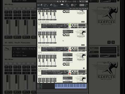Click the Tune knob of Pizzicatos instrument
The width and height of the screenshot is (125, 94).
point(72,25)
